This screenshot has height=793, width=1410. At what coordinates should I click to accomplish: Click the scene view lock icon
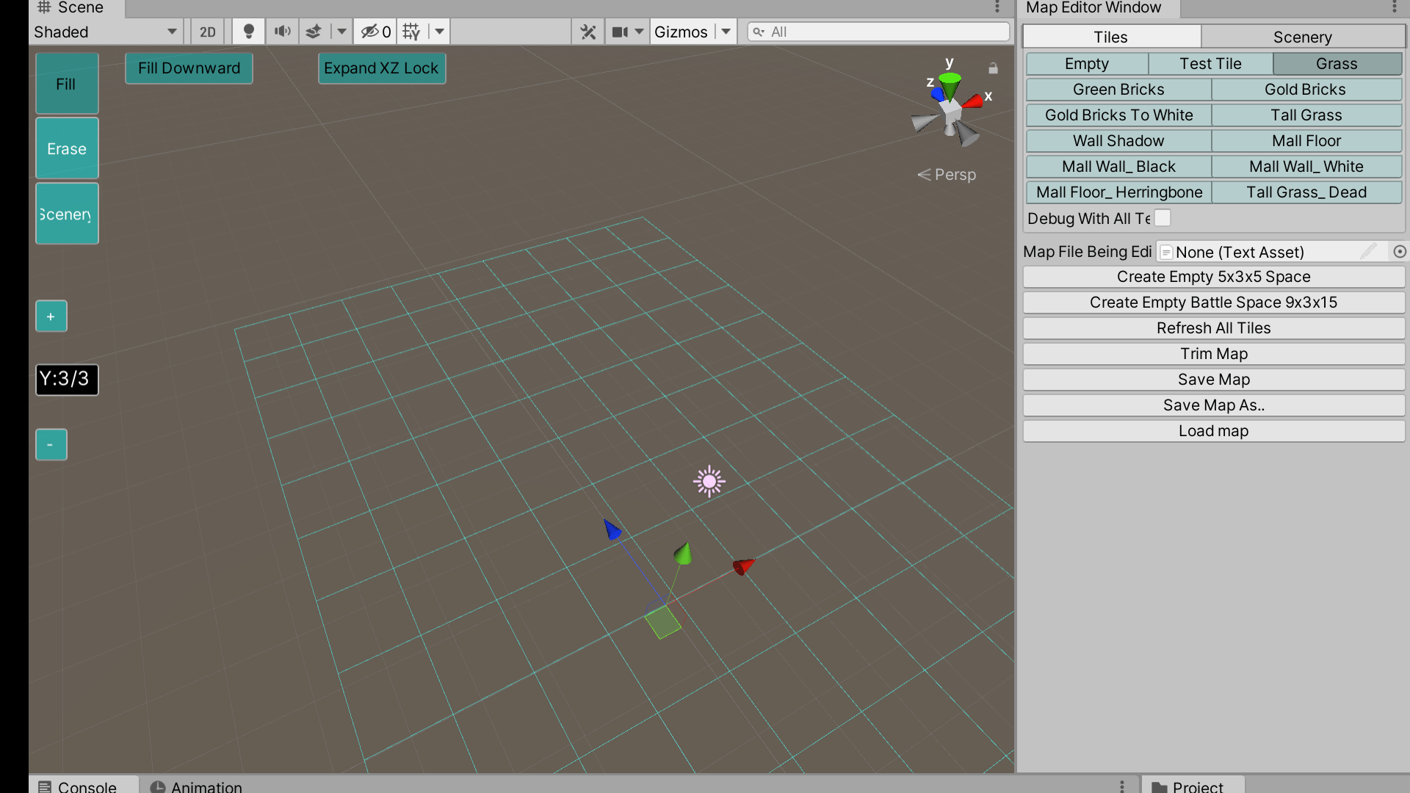pyautogui.click(x=993, y=68)
